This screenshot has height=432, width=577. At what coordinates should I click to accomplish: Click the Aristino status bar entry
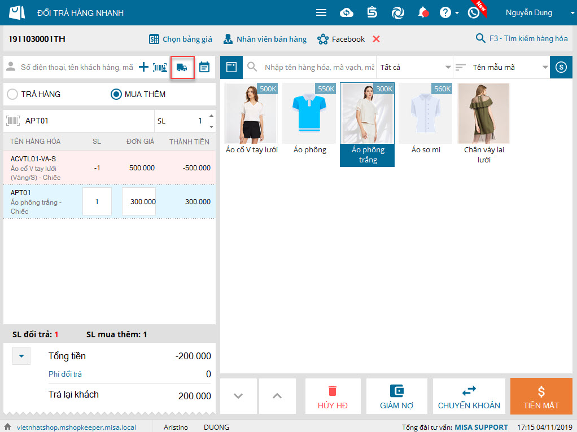point(176,427)
